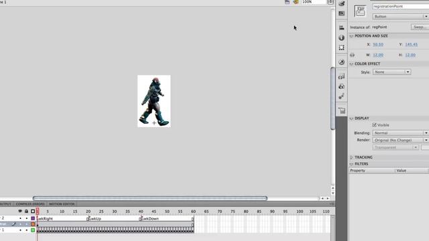
Task: Click the red playhead in timeline ruler
Action: pos(38,211)
